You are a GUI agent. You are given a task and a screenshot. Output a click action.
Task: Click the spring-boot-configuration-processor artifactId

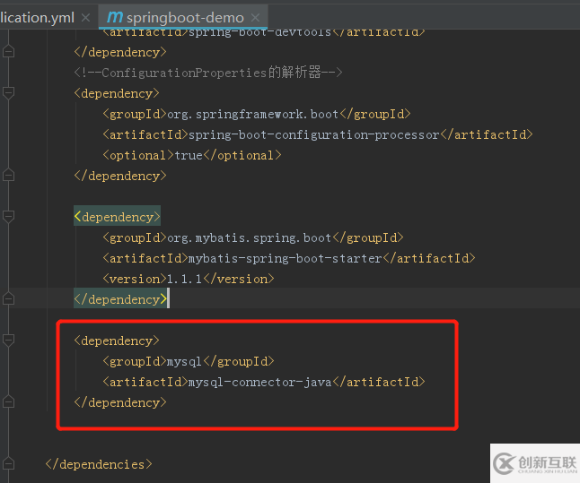pyautogui.click(x=313, y=134)
